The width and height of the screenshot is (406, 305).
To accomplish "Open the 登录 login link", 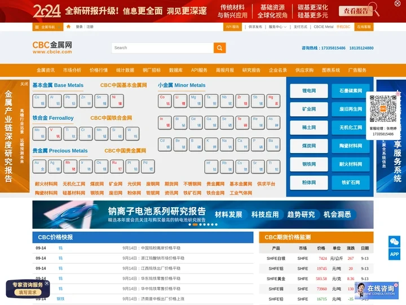I will click(79, 27).
